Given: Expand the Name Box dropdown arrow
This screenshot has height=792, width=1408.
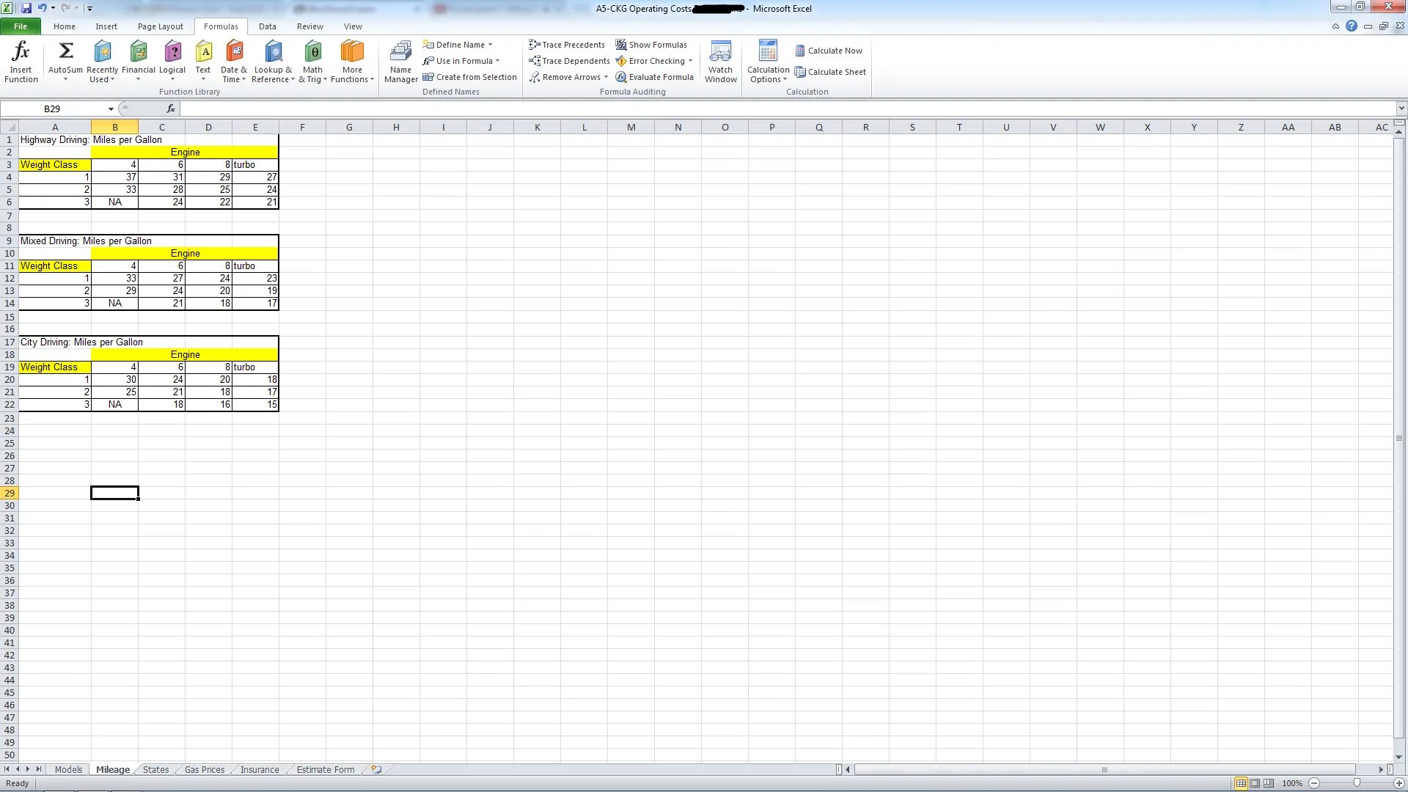Looking at the screenshot, I should [x=111, y=109].
